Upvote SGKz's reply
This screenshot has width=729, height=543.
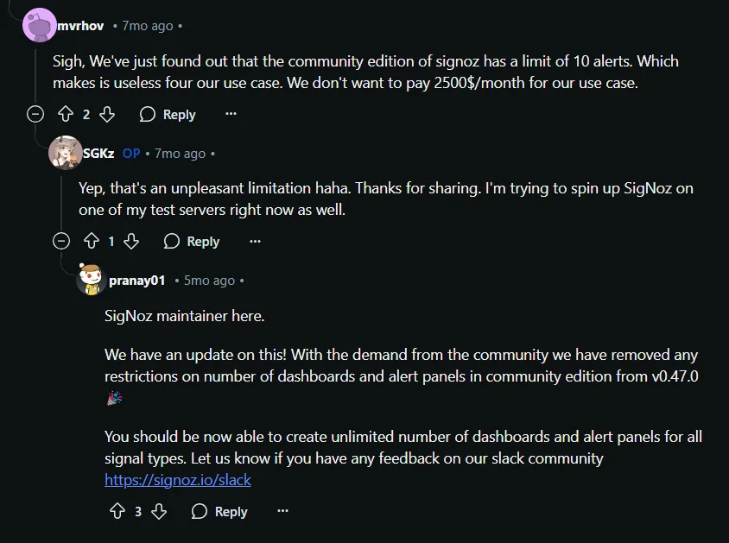(90, 242)
